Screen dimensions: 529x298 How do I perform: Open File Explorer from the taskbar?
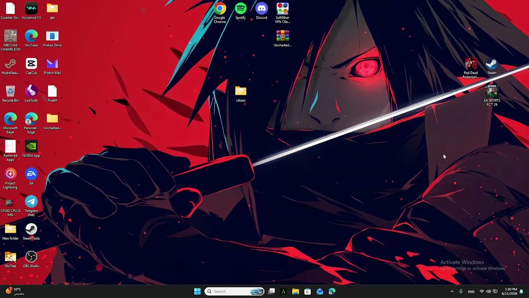(295, 291)
